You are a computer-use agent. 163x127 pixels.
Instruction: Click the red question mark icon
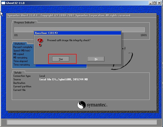(40, 42)
